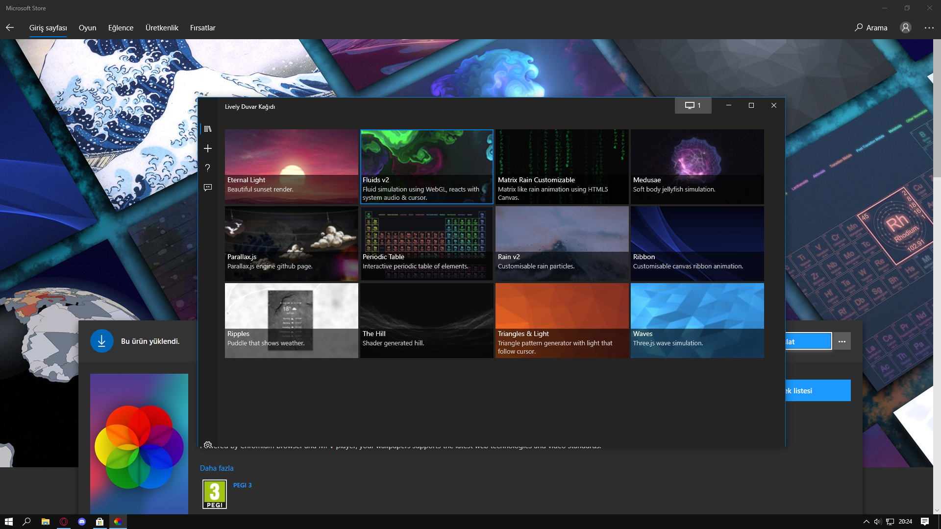
Task: Open the Fırsatlar tab in Store
Action: [202, 28]
